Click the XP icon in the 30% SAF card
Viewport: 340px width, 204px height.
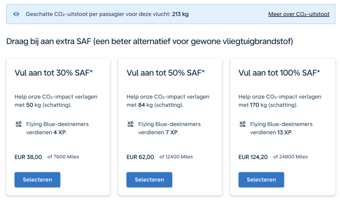[19, 124]
